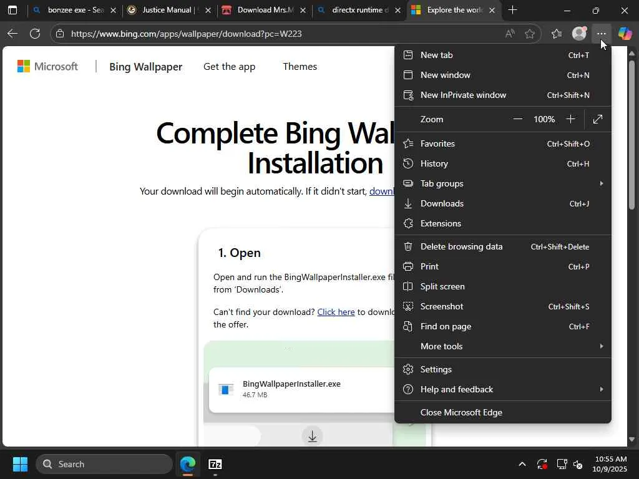Open New InPrivate window

click(503, 95)
